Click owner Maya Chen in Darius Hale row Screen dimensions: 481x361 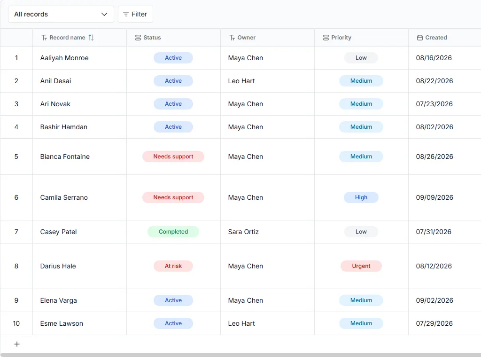[x=245, y=266]
